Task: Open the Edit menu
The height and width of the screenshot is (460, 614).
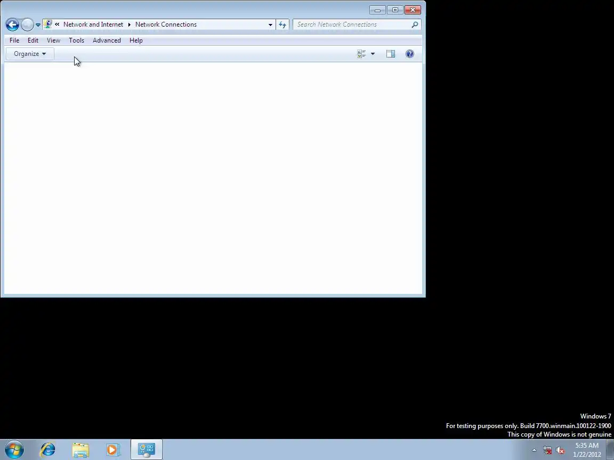Action: pyautogui.click(x=33, y=40)
